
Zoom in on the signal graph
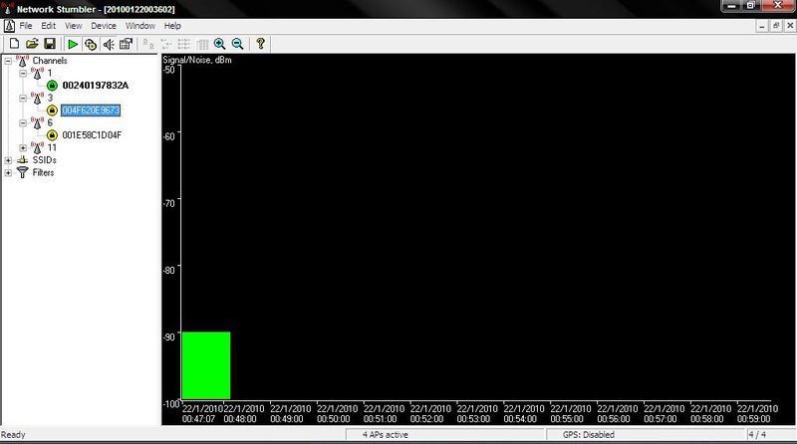click(x=219, y=44)
